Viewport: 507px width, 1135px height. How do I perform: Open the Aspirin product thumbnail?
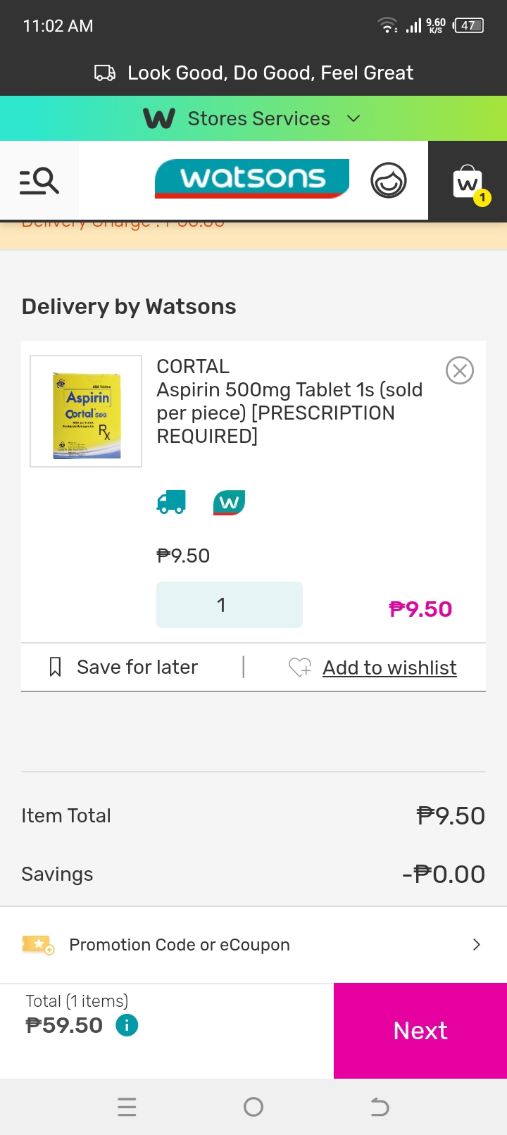point(86,411)
